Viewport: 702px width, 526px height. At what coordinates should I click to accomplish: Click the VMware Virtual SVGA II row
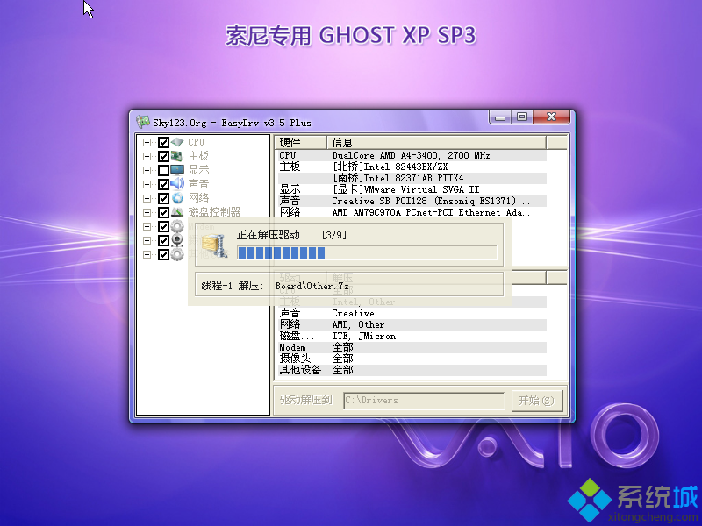tap(411, 189)
